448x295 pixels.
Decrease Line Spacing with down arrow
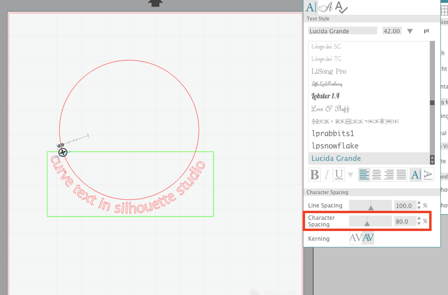coord(419,208)
